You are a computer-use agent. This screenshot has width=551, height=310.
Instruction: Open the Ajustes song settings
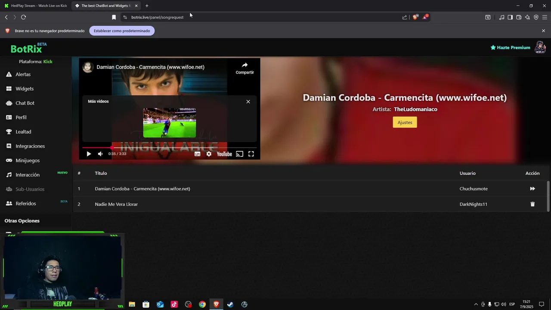tap(405, 122)
